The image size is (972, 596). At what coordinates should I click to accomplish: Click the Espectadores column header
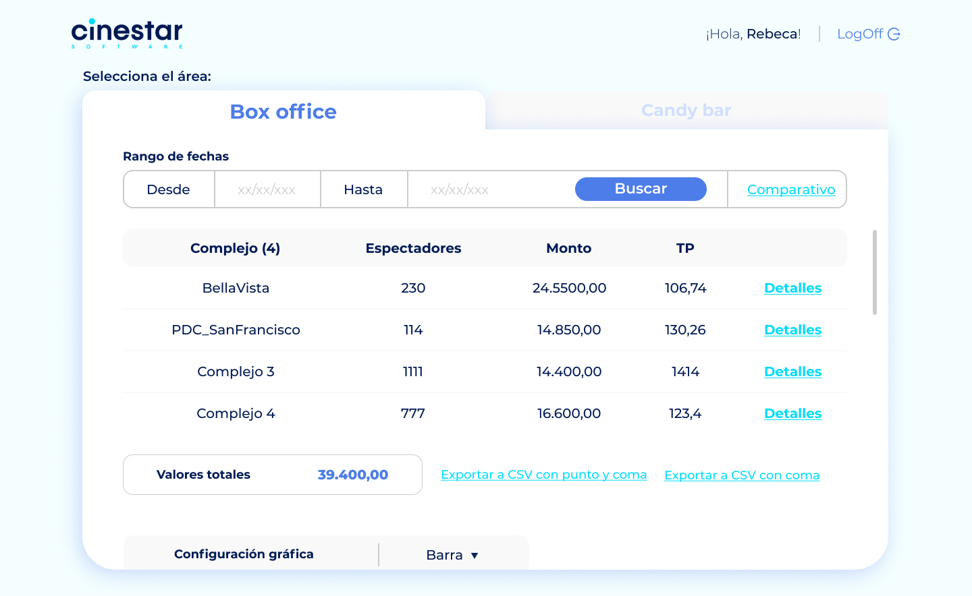tap(413, 248)
